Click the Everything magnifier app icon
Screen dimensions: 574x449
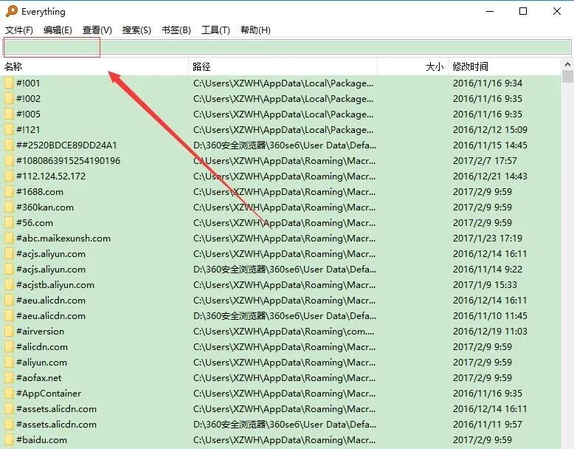(x=12, y=11)
